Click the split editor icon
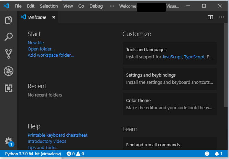 (x=210, y=17)
